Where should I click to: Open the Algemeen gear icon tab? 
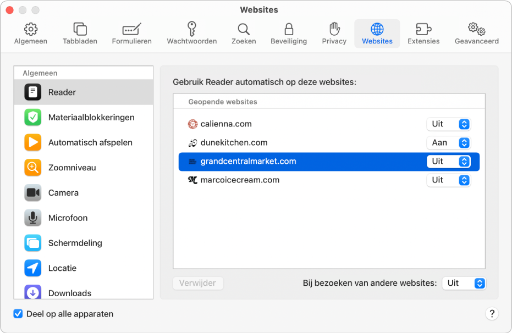click(31, 29)
